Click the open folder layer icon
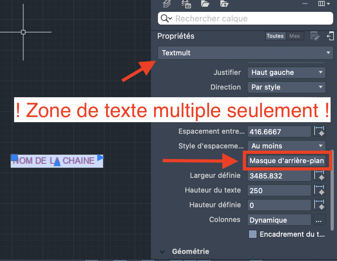337x261 pixels. tap(205, 4)
